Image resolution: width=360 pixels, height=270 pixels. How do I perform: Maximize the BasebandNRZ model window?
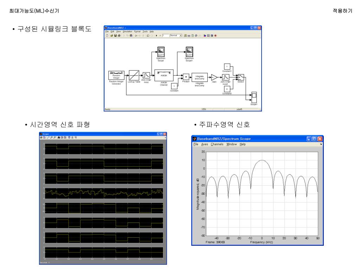[256, 28]
